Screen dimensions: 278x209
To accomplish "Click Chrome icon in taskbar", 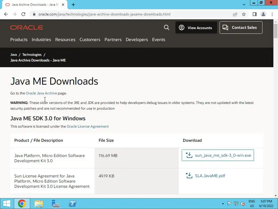I will (22, 204).
